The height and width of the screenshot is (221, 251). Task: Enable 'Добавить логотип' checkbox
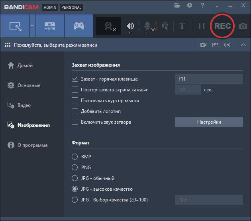[x=75, y=111]
